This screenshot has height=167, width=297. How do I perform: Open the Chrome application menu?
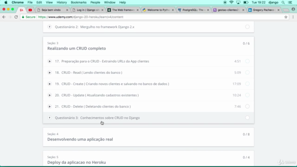coord(18,2)
